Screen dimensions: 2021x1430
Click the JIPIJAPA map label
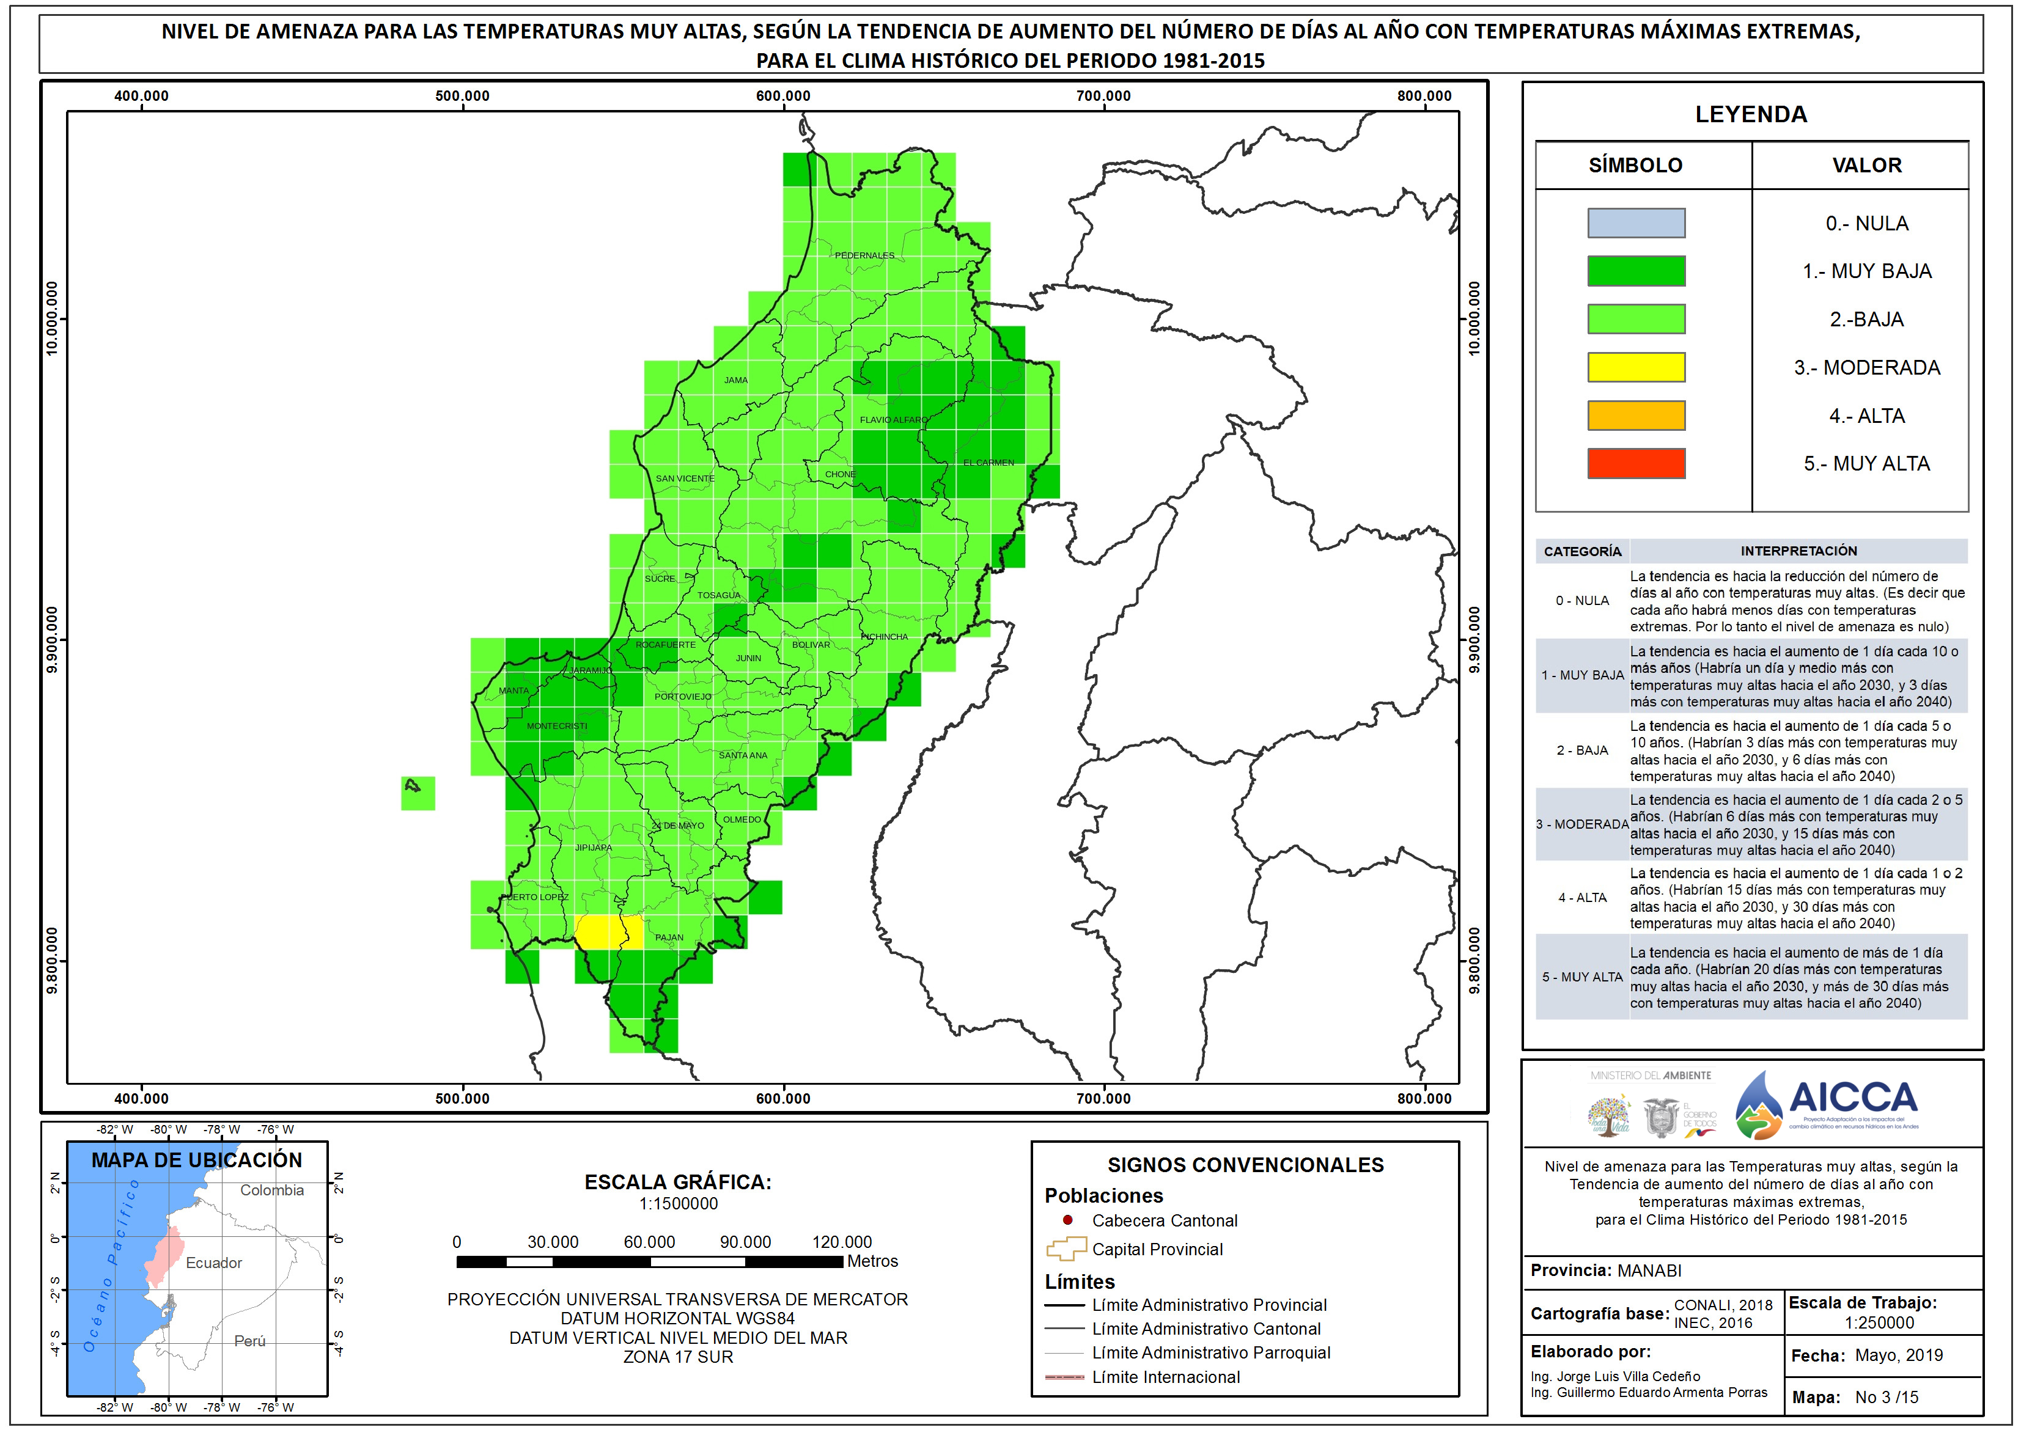click(592, 848)
